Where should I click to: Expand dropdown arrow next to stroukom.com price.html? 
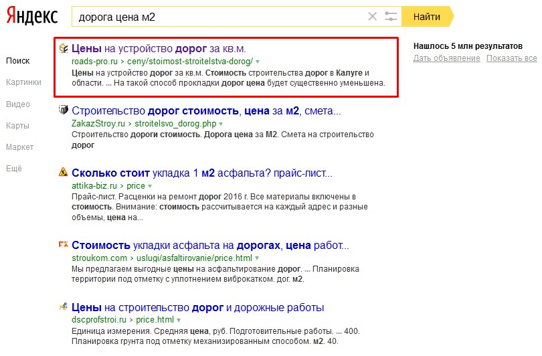pyautogui.click(x=257, y=258)
